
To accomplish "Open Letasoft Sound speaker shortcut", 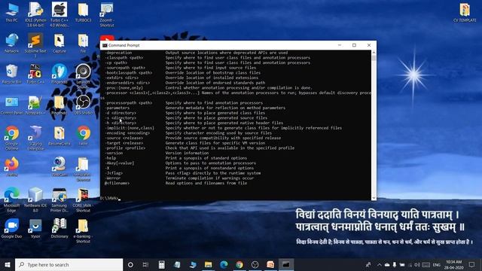I will (83, 75).
